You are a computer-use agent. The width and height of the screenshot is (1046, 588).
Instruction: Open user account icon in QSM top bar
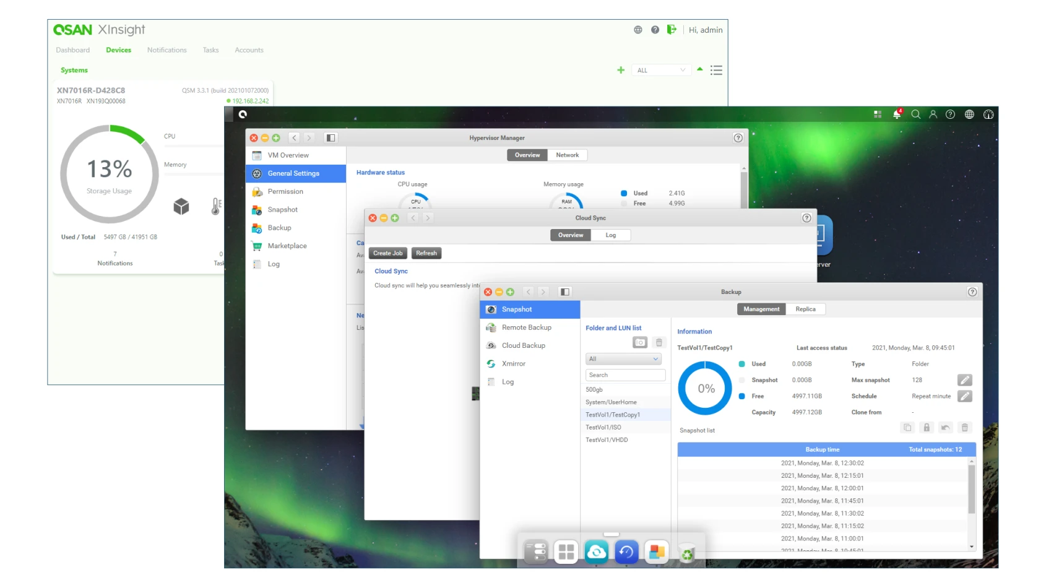[x=933, y=115]
